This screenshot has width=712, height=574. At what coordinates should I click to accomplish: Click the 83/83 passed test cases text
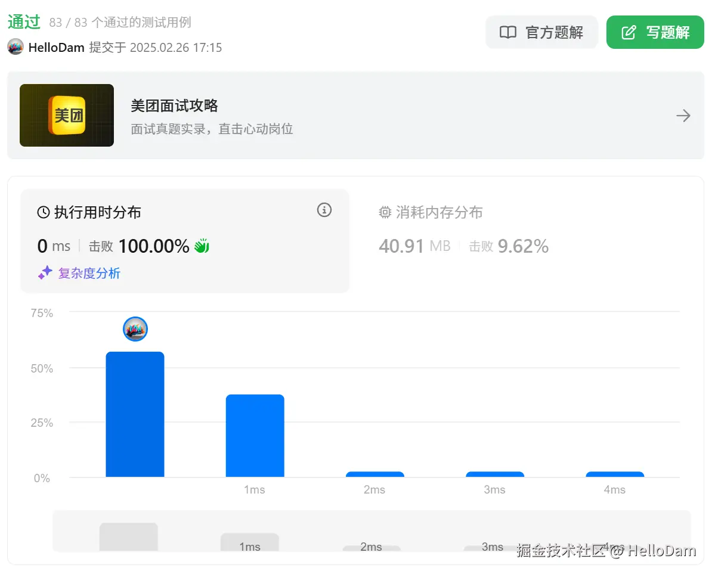[117, 22]
